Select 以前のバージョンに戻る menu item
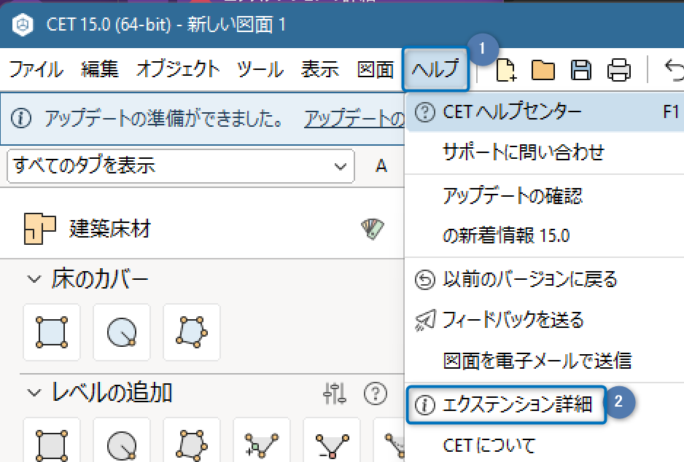This screenshot has height=462, width=684. coord(545,279)
